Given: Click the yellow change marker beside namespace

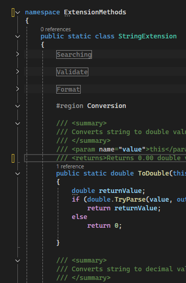Looking at the screenshot, I should pyautogui.click(x=13, y=13).
